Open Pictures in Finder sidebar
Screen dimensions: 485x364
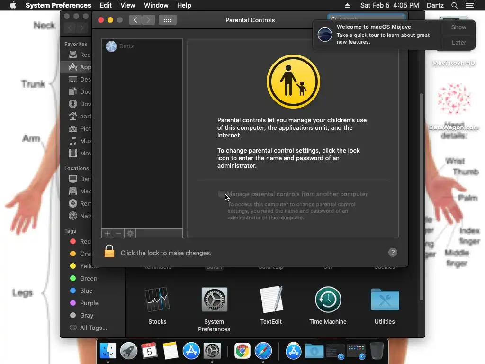[80, 128]
